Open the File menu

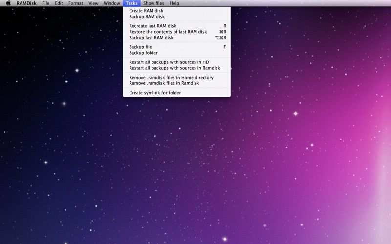pyautogui.click(x=45, y=3)
